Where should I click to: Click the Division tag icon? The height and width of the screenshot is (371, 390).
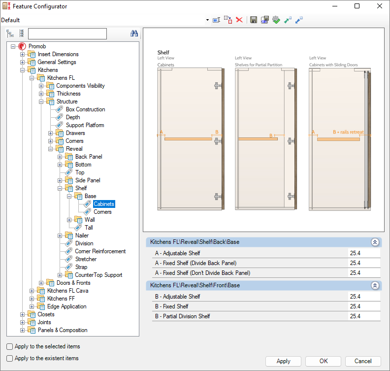[68, 243]
